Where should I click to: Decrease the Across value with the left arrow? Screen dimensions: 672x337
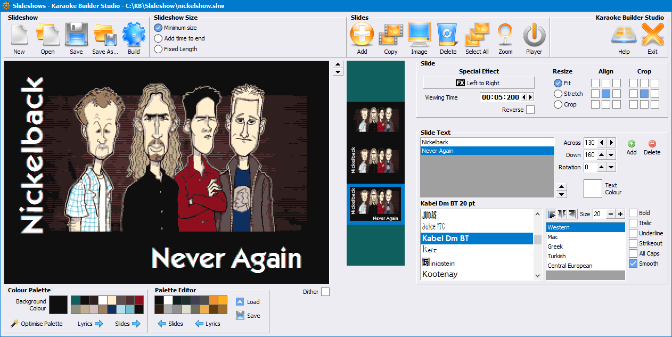click(x=602, y=143)
